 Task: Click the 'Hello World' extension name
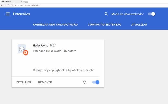(40, 45)
